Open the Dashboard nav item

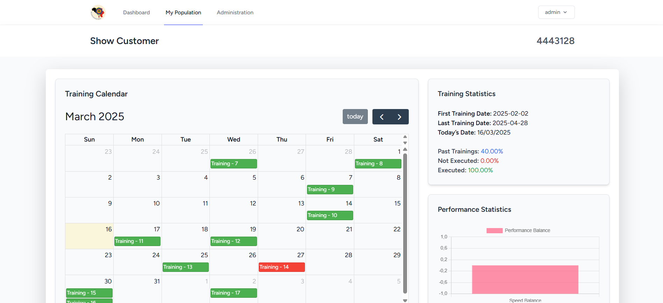(x=136, y=13)
